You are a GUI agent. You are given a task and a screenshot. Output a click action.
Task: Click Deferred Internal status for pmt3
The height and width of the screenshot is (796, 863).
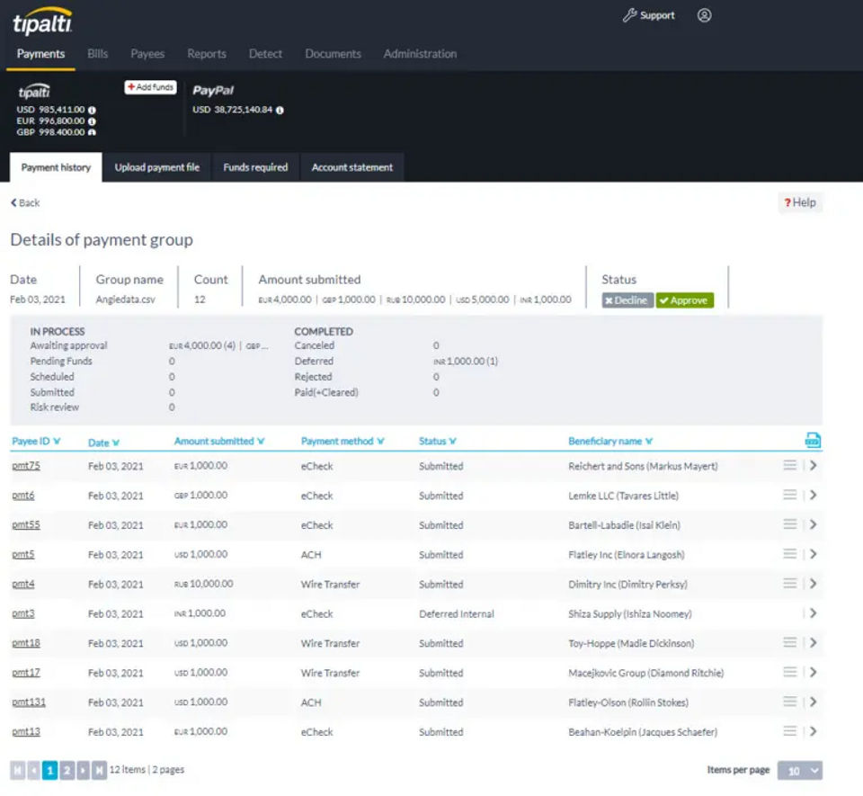(457, 613)
